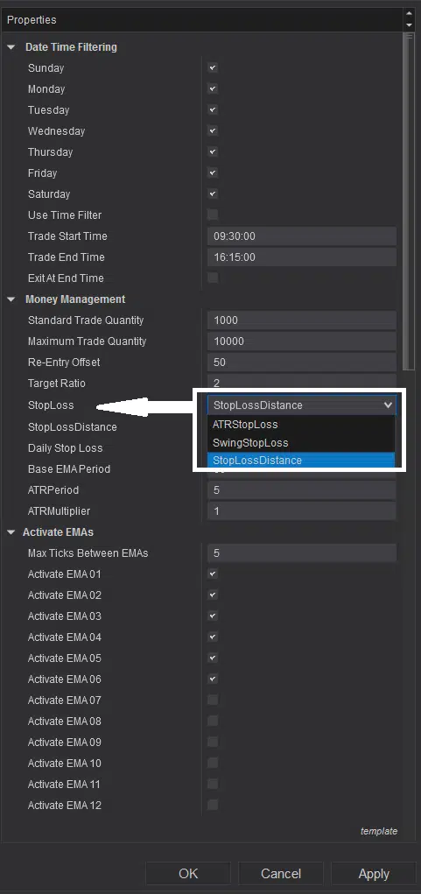Click the Cancel button
The image size is (421, 894).
point(281,874)
